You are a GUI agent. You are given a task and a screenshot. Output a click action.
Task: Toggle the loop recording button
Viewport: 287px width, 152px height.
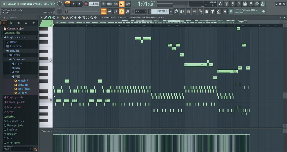tap(128, 3)
